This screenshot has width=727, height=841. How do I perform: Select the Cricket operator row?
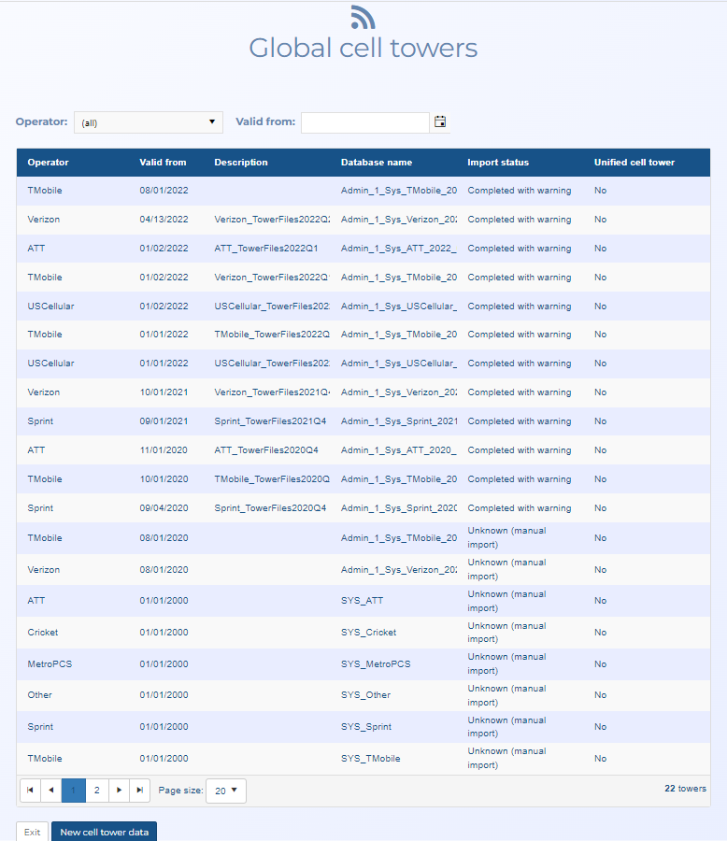click(43, 633)
